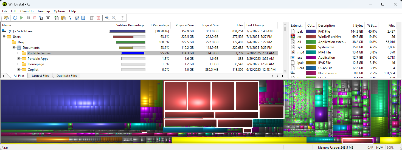
Task: Switch to the All Files tab
Action: [x=19, y=76]
